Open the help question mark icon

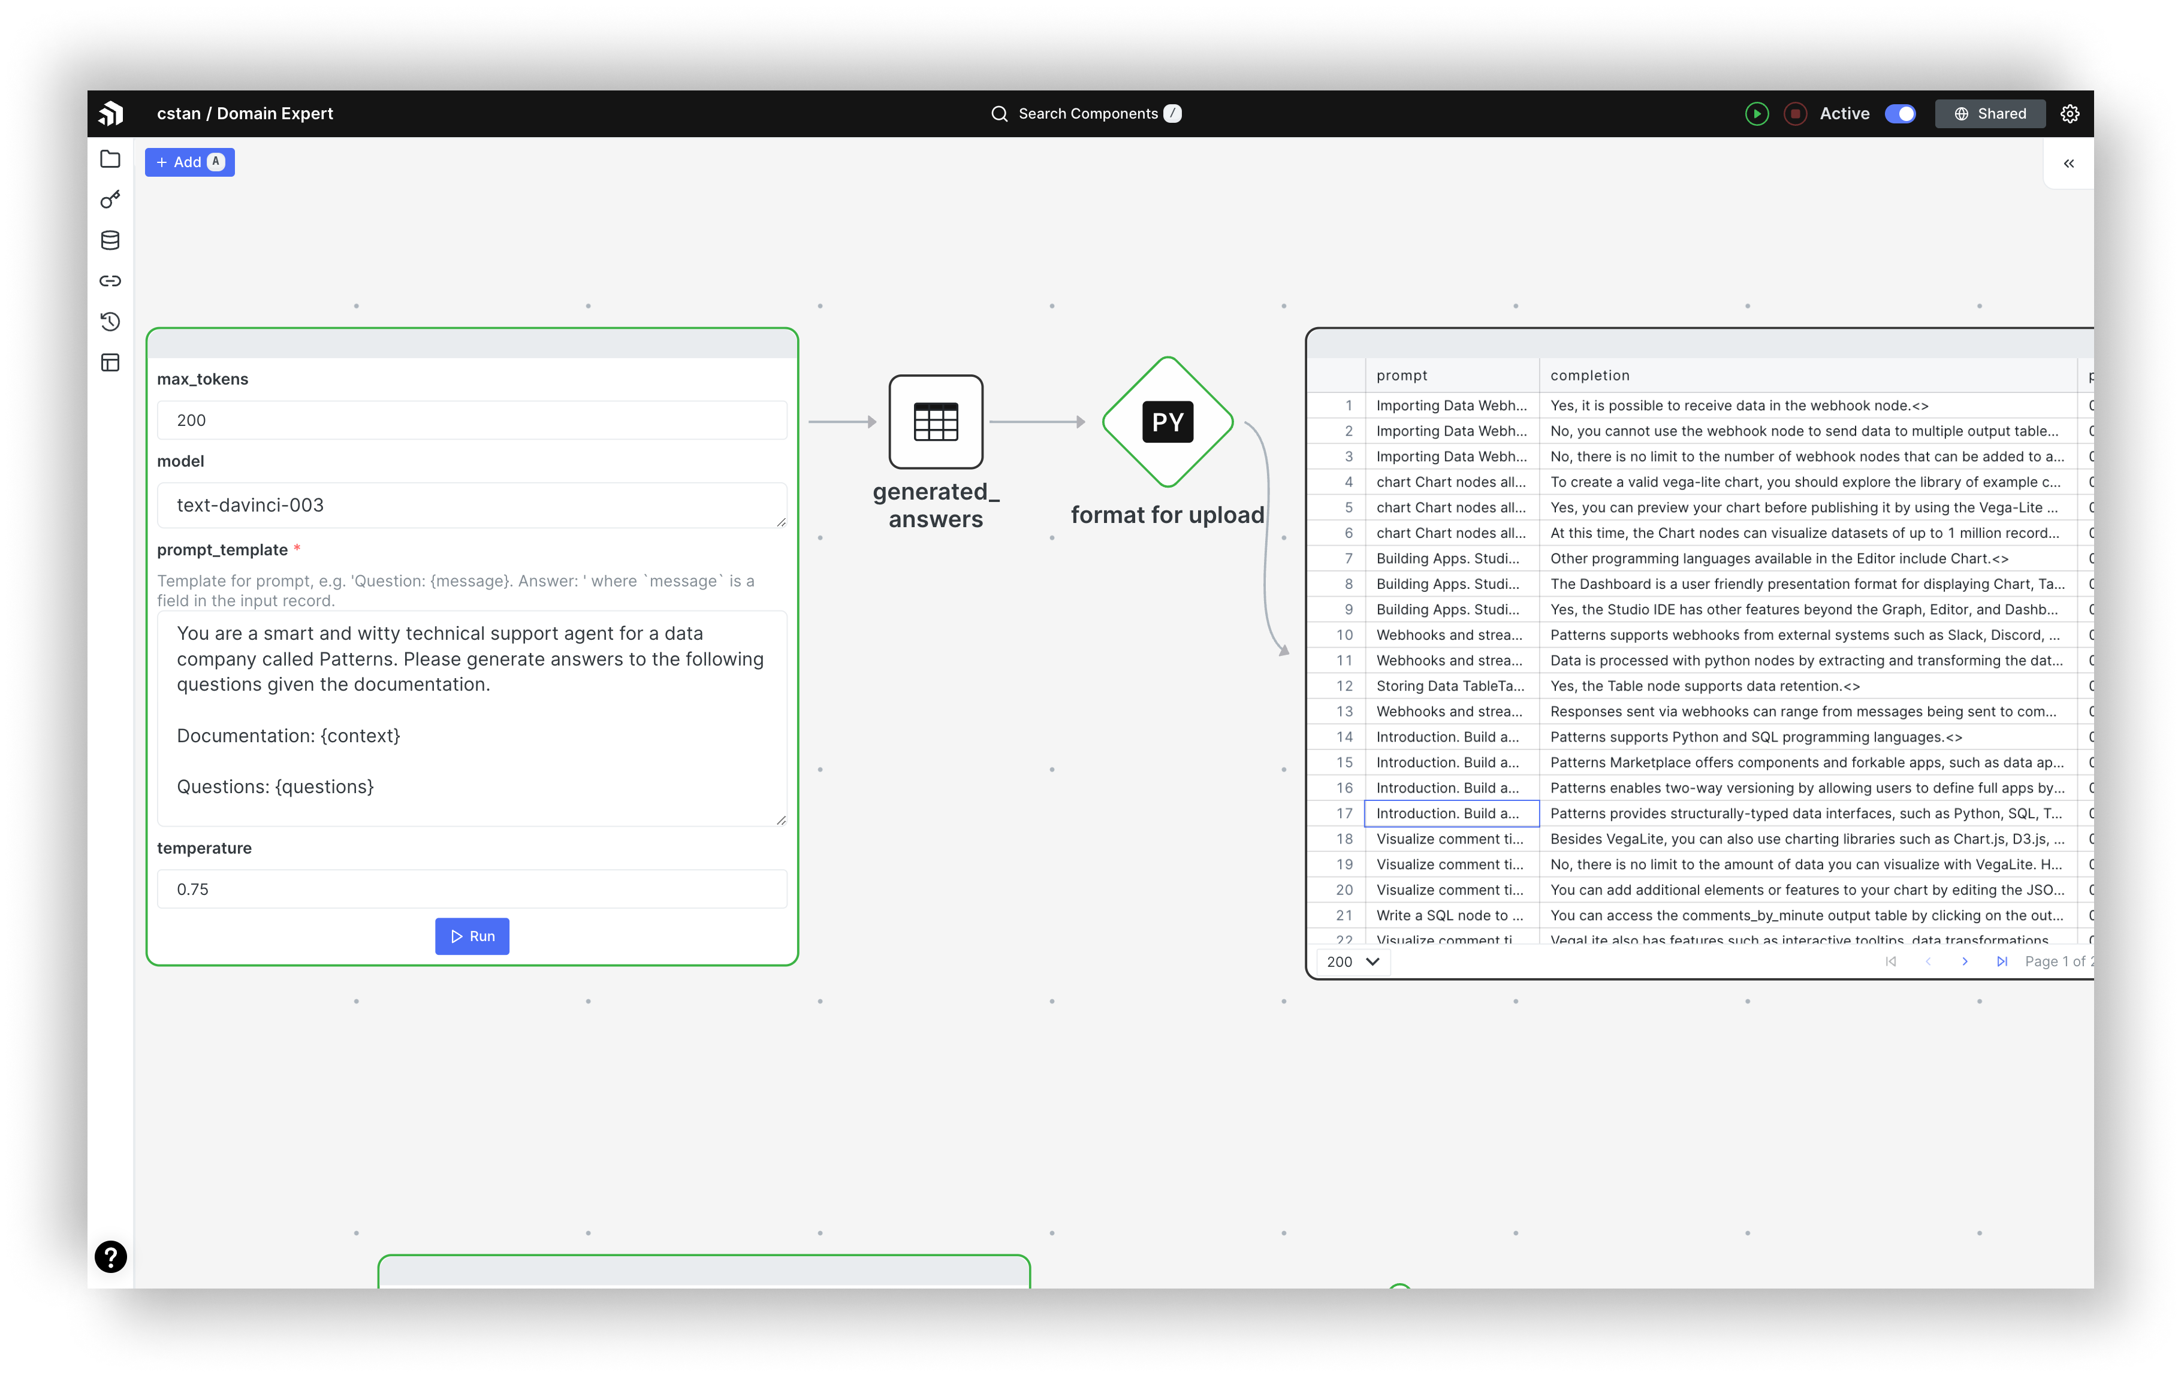click(110, 1256)
